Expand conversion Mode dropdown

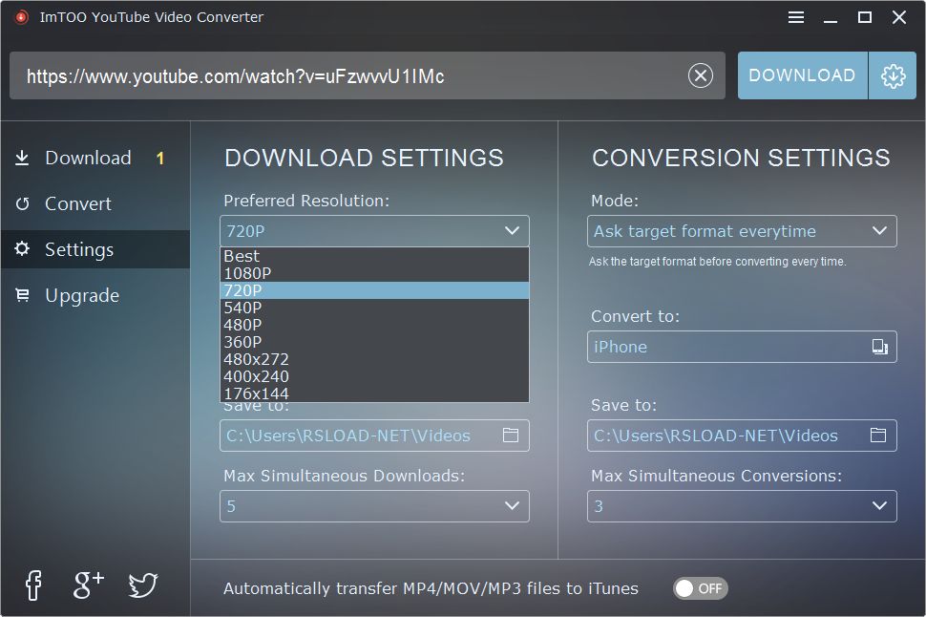coord(742,231)
